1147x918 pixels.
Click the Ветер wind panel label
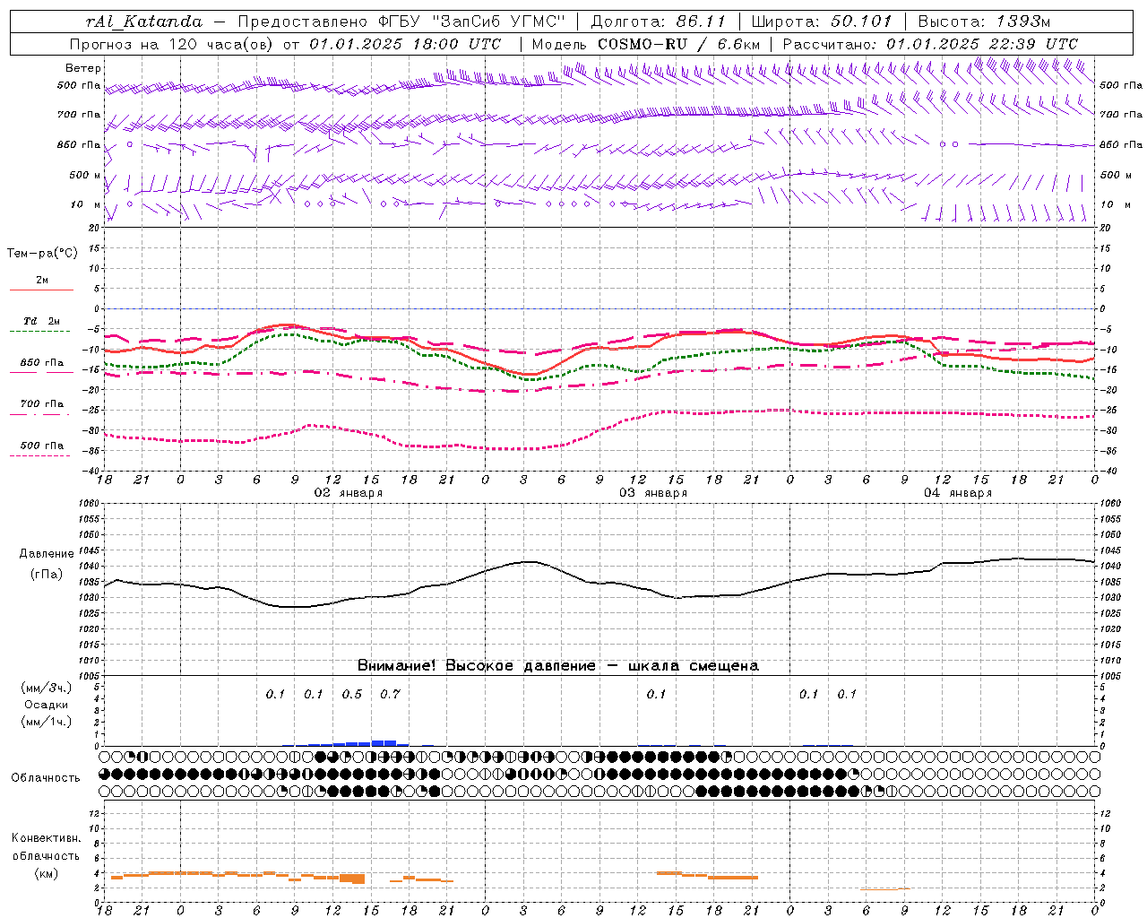coord(83,68)
